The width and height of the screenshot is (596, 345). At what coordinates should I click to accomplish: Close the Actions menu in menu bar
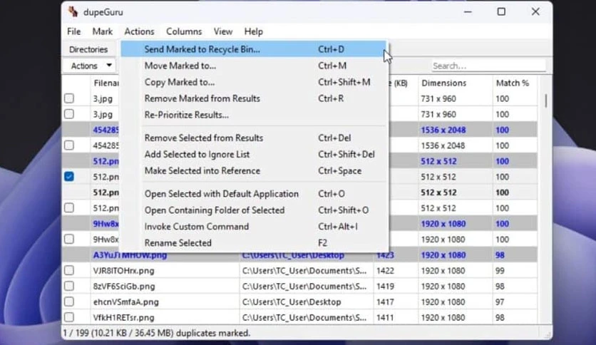(139, 31)
